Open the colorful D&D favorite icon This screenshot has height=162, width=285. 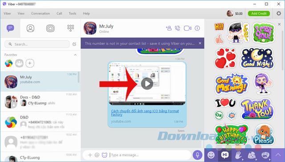point(9,63)
